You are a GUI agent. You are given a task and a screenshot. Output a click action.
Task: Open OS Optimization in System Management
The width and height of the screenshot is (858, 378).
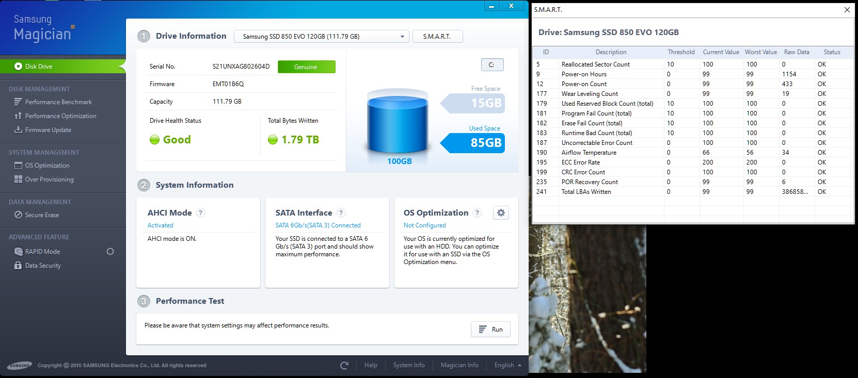[x=47, y=166]
